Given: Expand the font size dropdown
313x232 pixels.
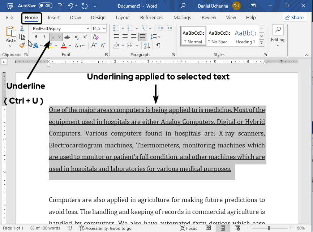Looking at the screenshot, I should pos(104,29).
